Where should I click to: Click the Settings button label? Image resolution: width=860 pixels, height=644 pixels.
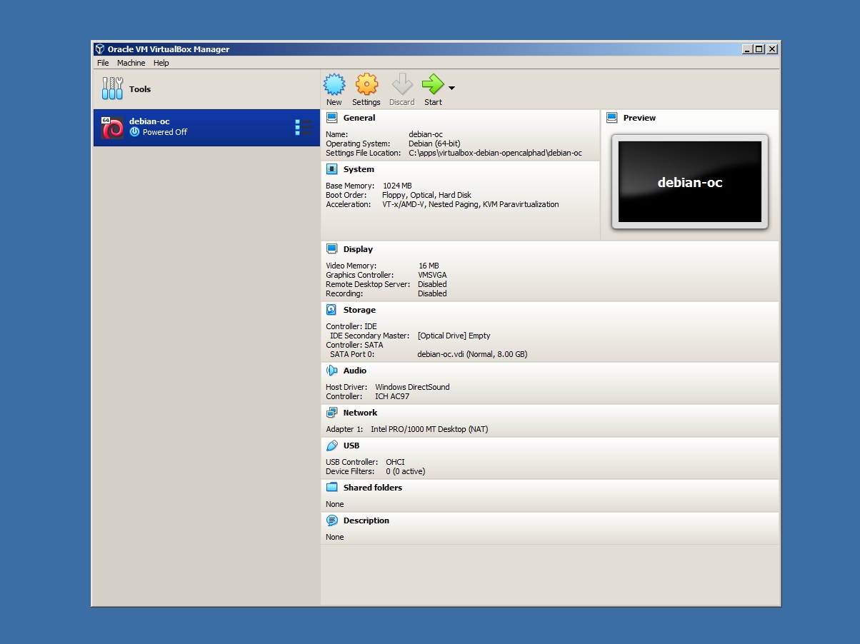point(366,102)
